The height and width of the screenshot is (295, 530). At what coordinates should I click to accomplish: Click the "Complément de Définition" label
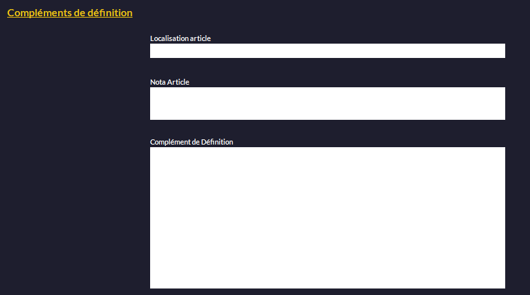coord(191,142)
